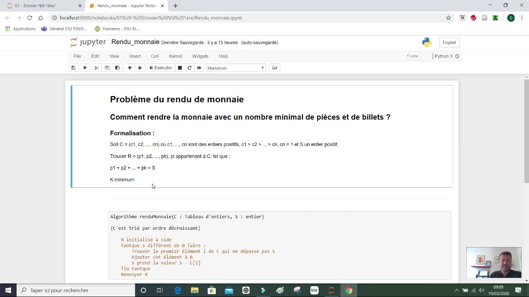This screenshot has height=297, width=529.
Task: Click the Logout button
Action: coord(449,42)
